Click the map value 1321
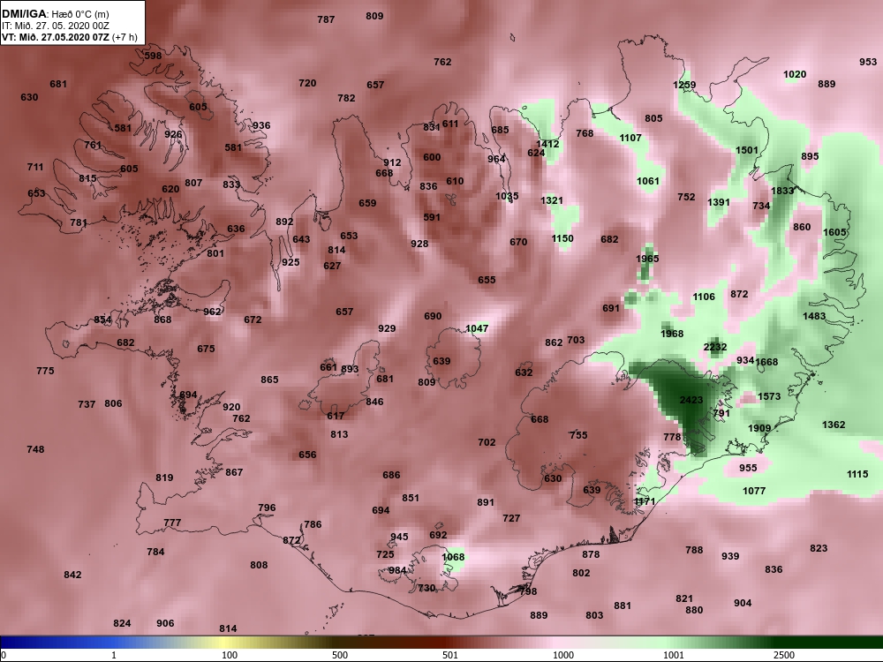This screenshot has width=883, height=662. point(551,199)
